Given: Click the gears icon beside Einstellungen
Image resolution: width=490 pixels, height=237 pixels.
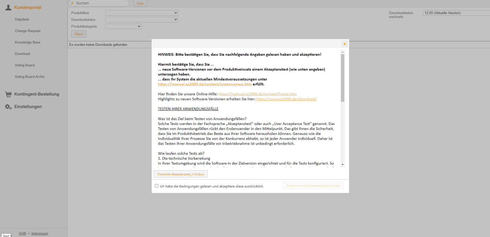Looking at the screenshot, I should pyautogui.click(x=8, y=107).
